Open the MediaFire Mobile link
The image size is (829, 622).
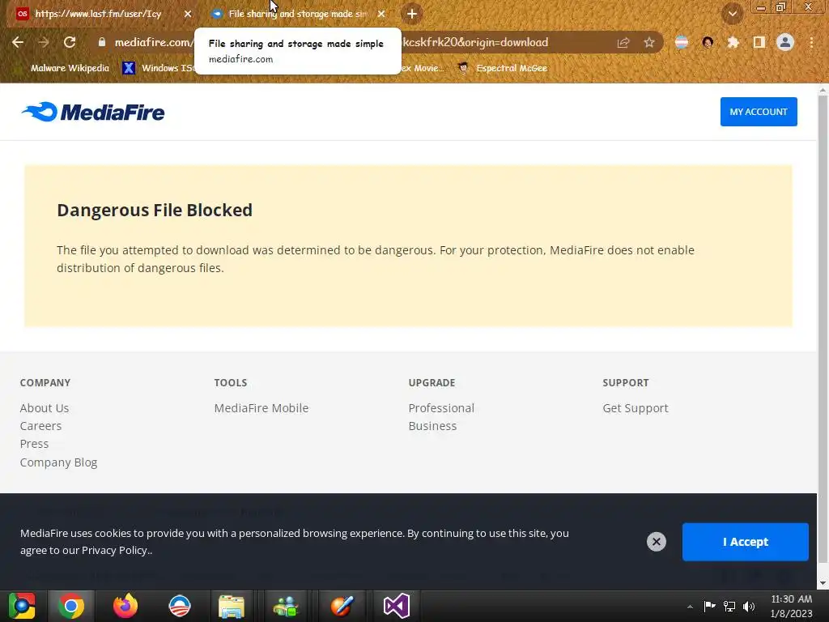(x=261, y=408)
